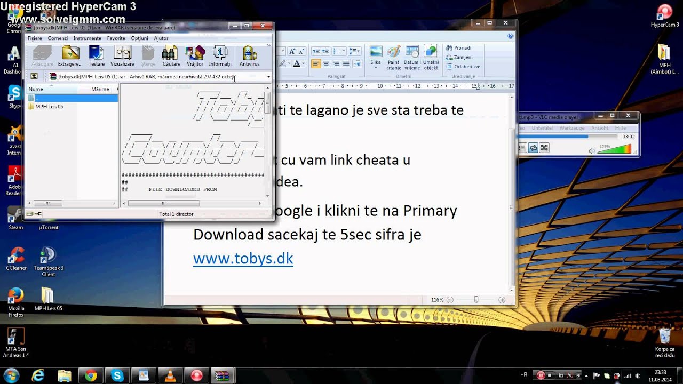Click the Șterge icon in WinRAR toolbar
Image resolution: width=683 pixels, height=384 pixels.
(x=148, y=56)
